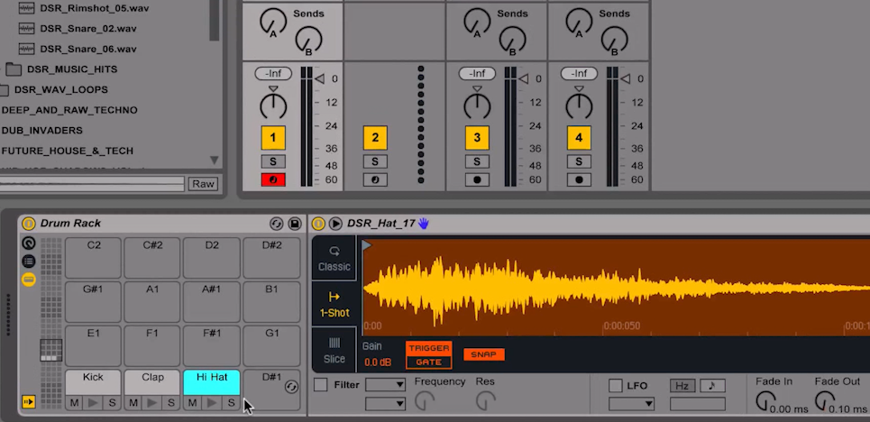870x422 pixels.
Task: Click the Drum Rack hot-swap preset icon
Action: coord(277,224)
